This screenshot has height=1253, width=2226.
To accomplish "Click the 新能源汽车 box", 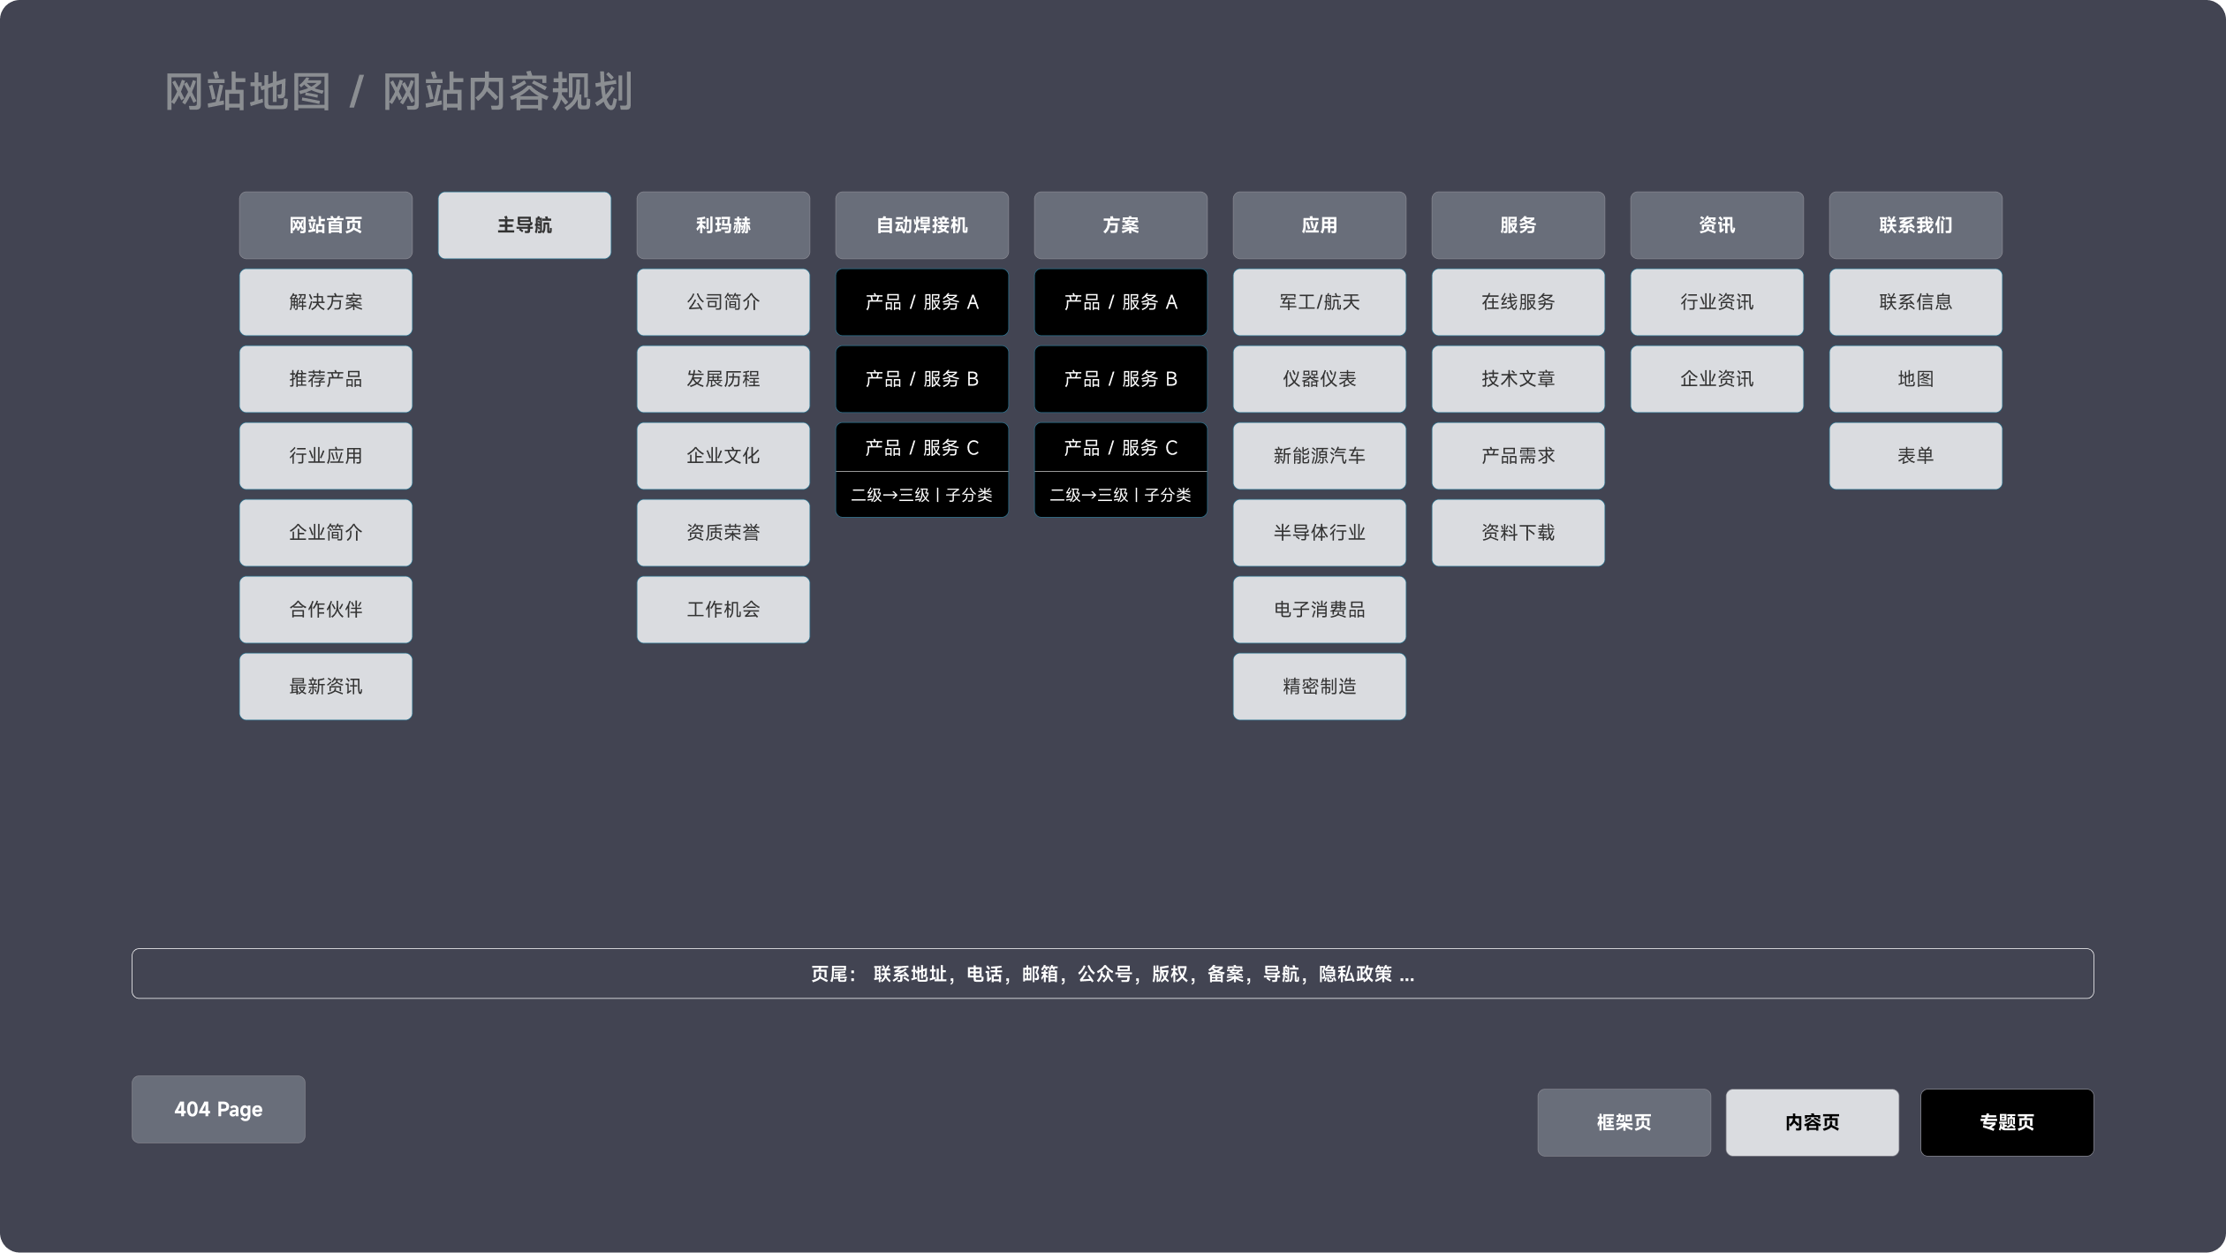I will 1319,456.
